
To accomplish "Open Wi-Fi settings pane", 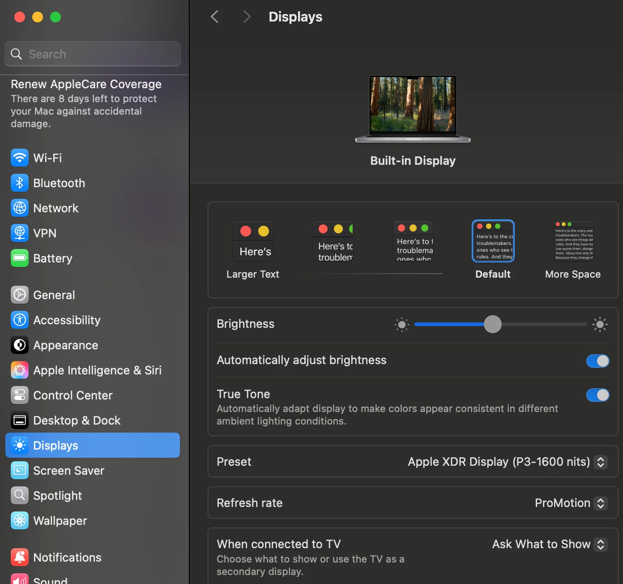I will point(93,158).
